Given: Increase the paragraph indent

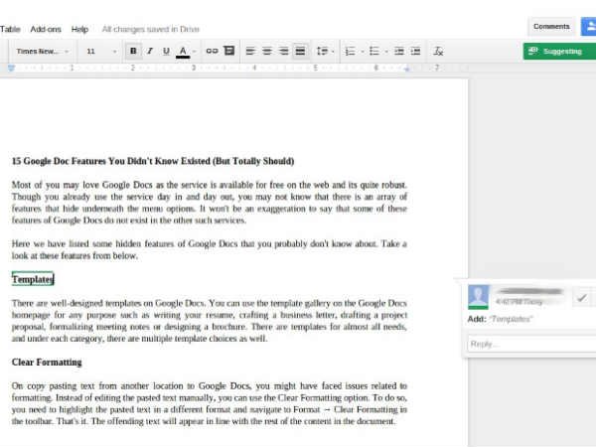Looking at the screenshot, I should [x=415, y=51].
